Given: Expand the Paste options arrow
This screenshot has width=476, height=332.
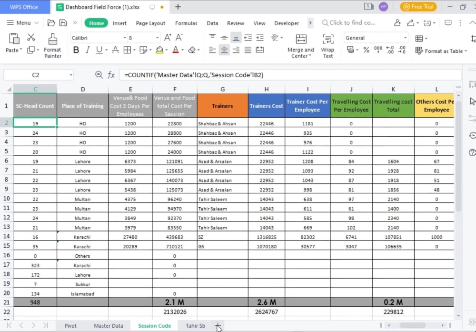Looking at the screenshot, I should click(x=21, y=50).
